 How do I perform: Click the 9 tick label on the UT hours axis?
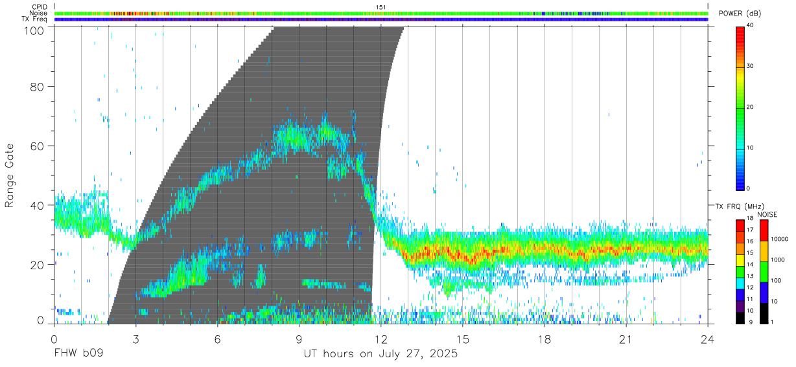pos(299,339)
